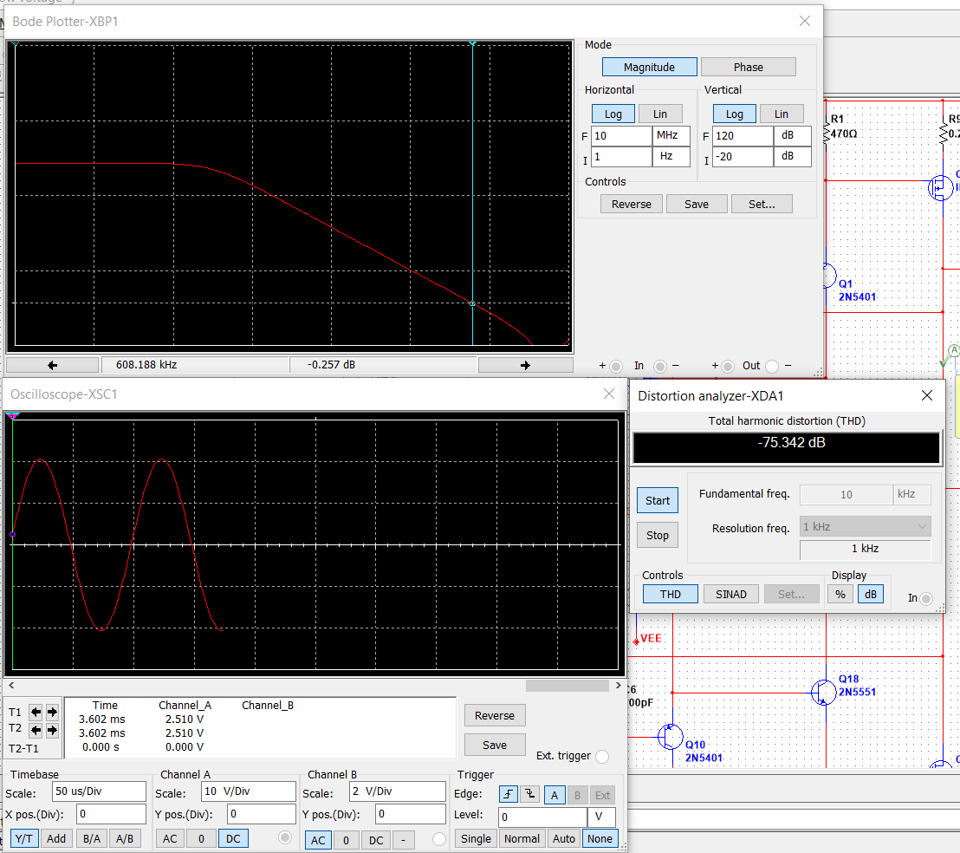The width and height of the screenshot is (960, 853).
Task: Stop the distortion analyzer
Action: tap(658, 535)
